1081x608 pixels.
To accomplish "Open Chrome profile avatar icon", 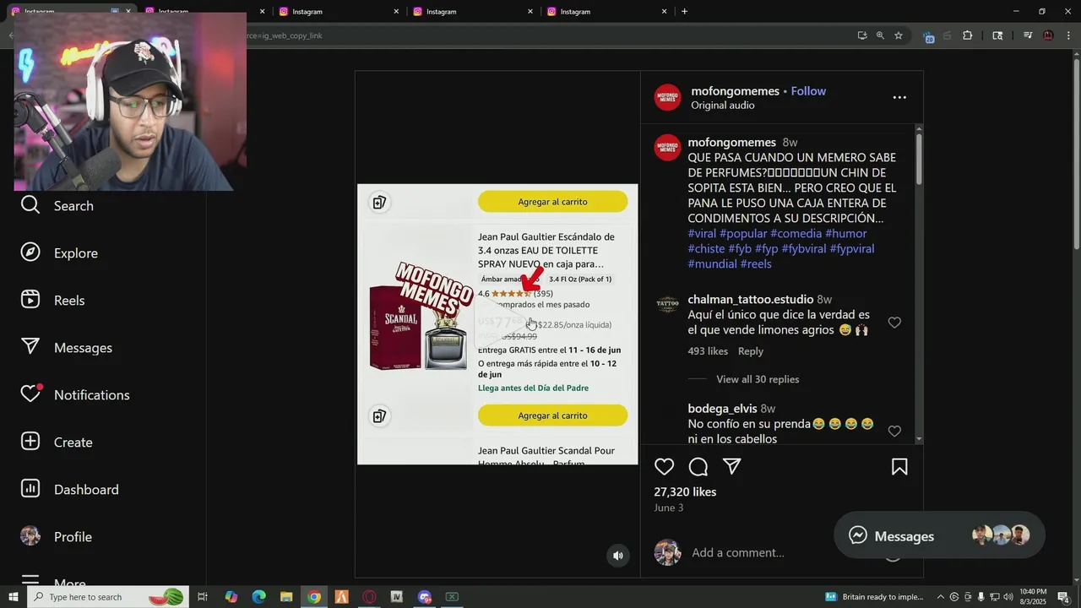I will 1048,35.
